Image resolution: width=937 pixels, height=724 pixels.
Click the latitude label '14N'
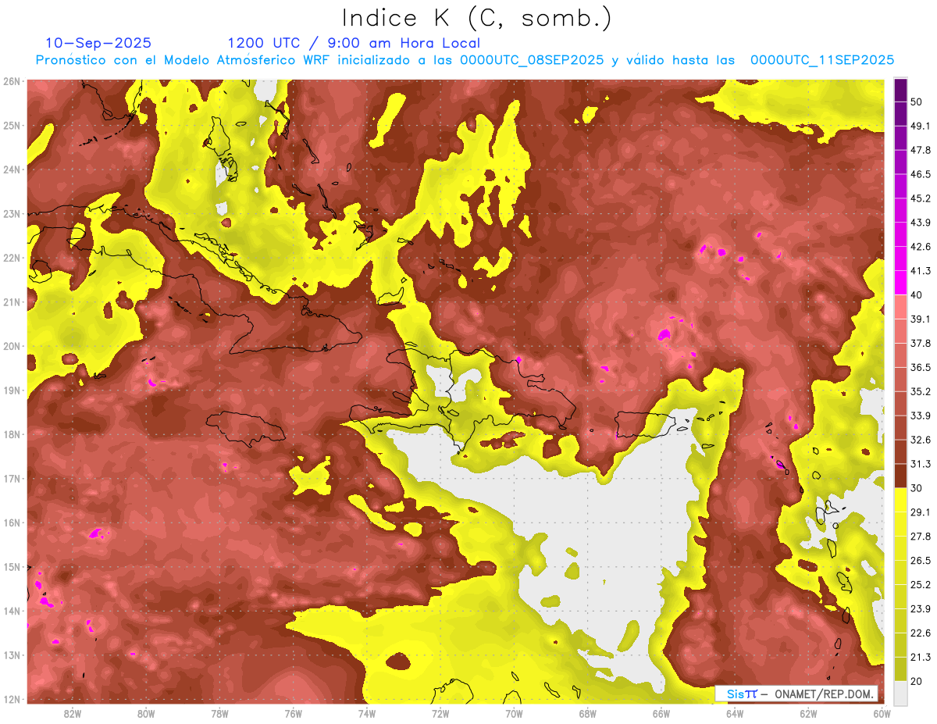pos(11,611)
